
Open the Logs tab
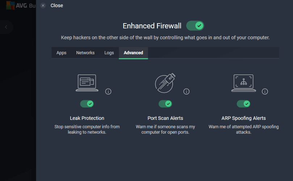click(x=109, y=53)
